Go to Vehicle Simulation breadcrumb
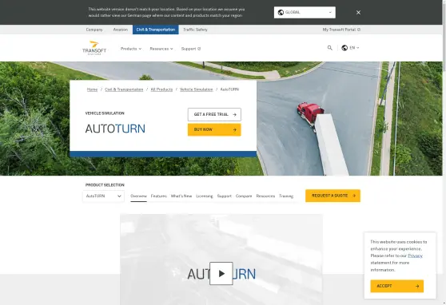 click(197, 89)
